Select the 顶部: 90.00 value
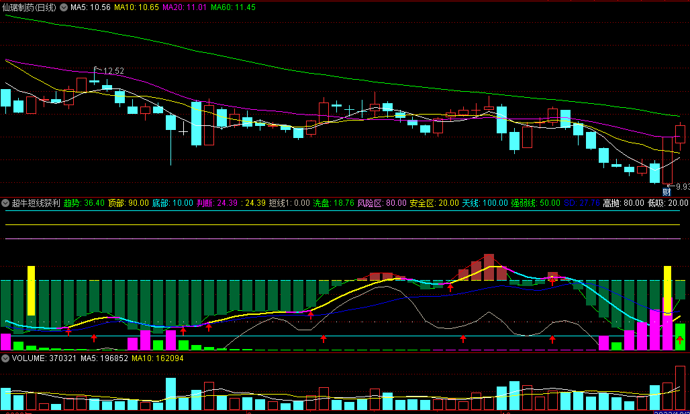Image resolution: width=690 pixels, height=414 pixels. pos(128,203)
